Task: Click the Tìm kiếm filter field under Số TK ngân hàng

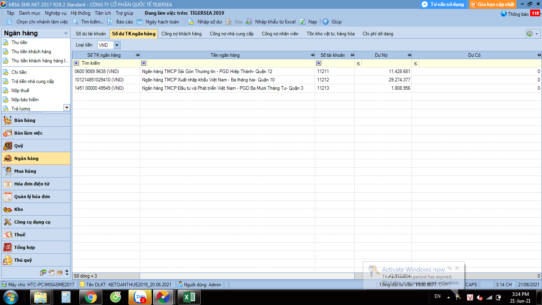Action: pyautogui.click(x=110, y=63)
